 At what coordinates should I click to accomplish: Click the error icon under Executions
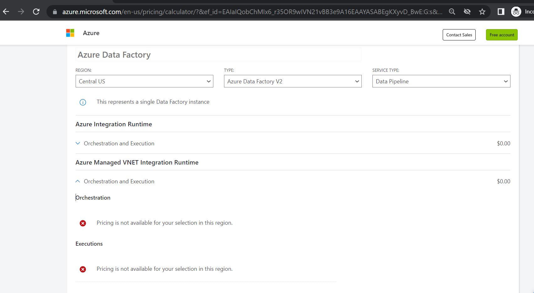point(83,269)
